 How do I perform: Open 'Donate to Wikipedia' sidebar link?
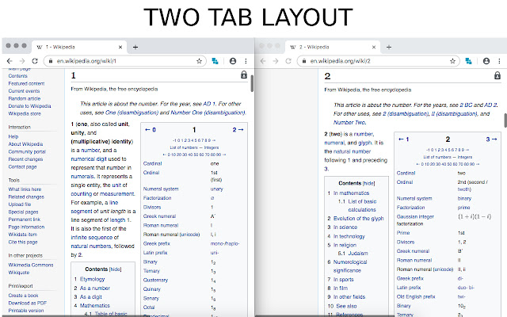coord(30,106)
